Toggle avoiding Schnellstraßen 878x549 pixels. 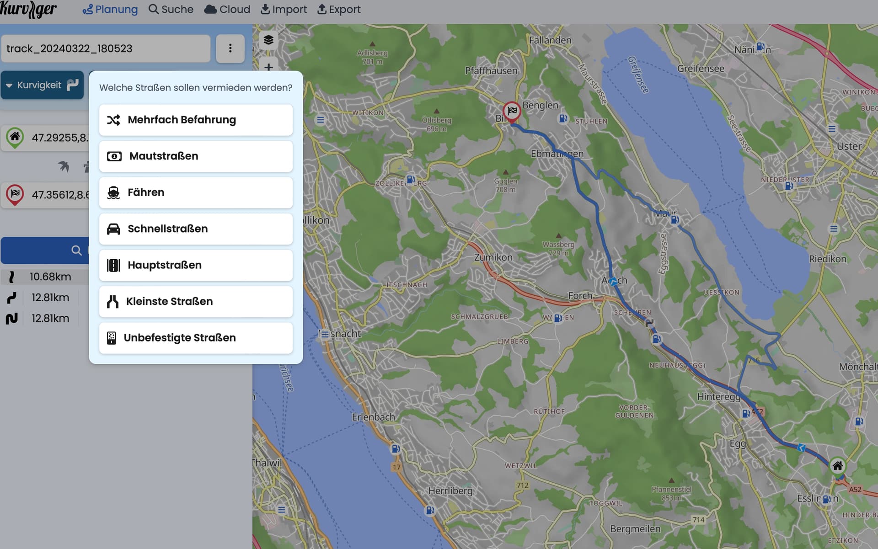click(x=196, y=229)
